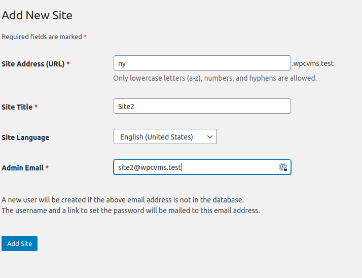Click the red asterisk beside Site Address (URL)
362x278 pixels.
tap(68, 64)
